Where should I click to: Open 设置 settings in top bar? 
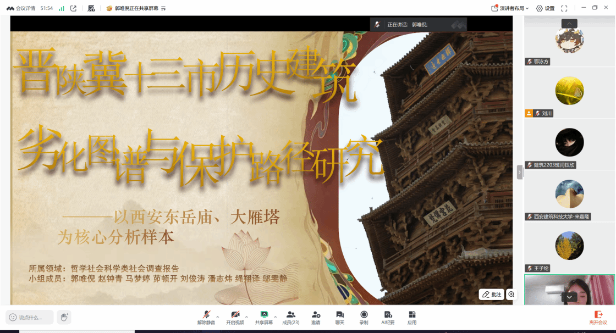click(545, 8)
